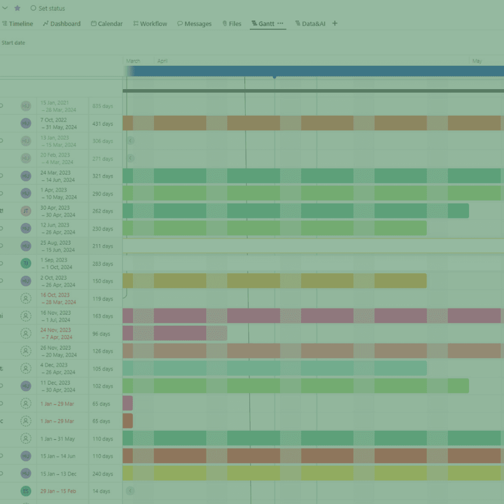Click the star favorite icon

[x=17, y=8]
